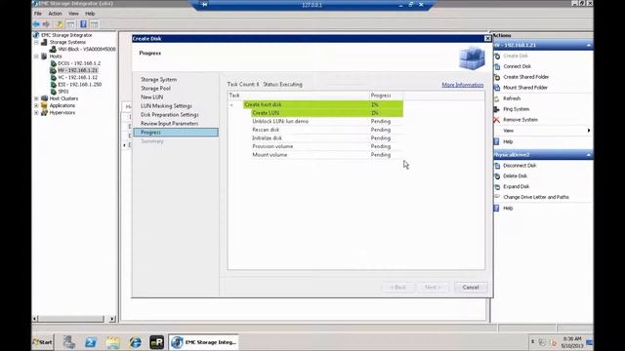Select the EMC Storage Integrator root node
This screenshot has height=351, width=625.
[66, 35]
